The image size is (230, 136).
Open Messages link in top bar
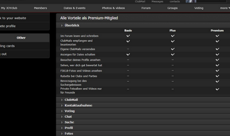[157, 1]
